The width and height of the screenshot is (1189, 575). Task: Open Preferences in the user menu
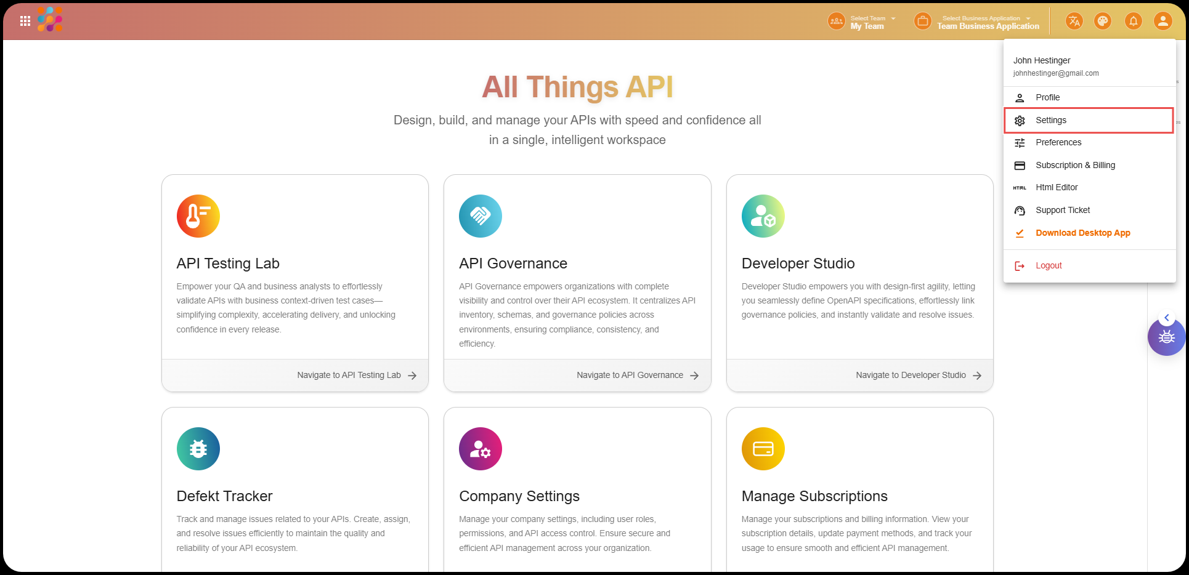[x=1058, y=143]
